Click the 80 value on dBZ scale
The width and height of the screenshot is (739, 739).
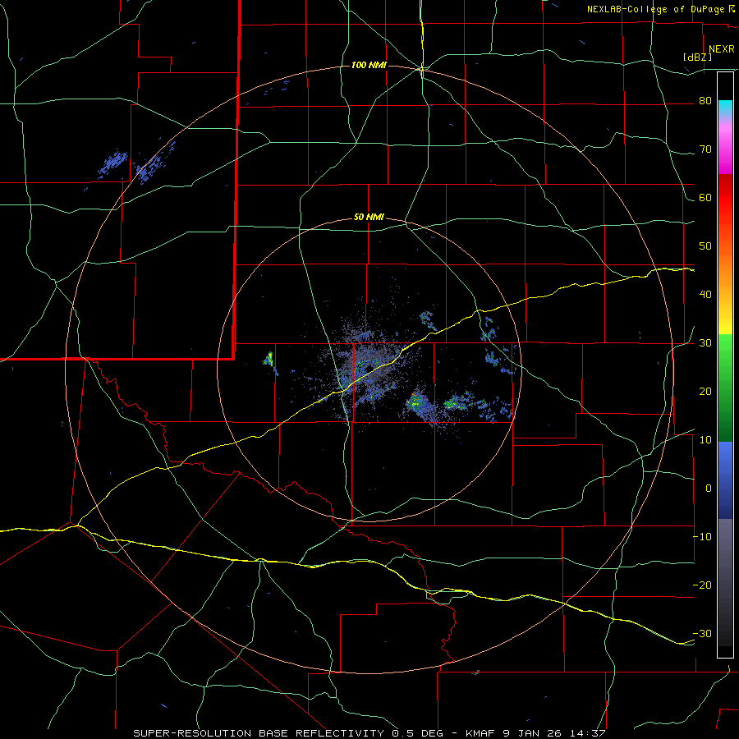pyautogui.click(x=705, y=101)
